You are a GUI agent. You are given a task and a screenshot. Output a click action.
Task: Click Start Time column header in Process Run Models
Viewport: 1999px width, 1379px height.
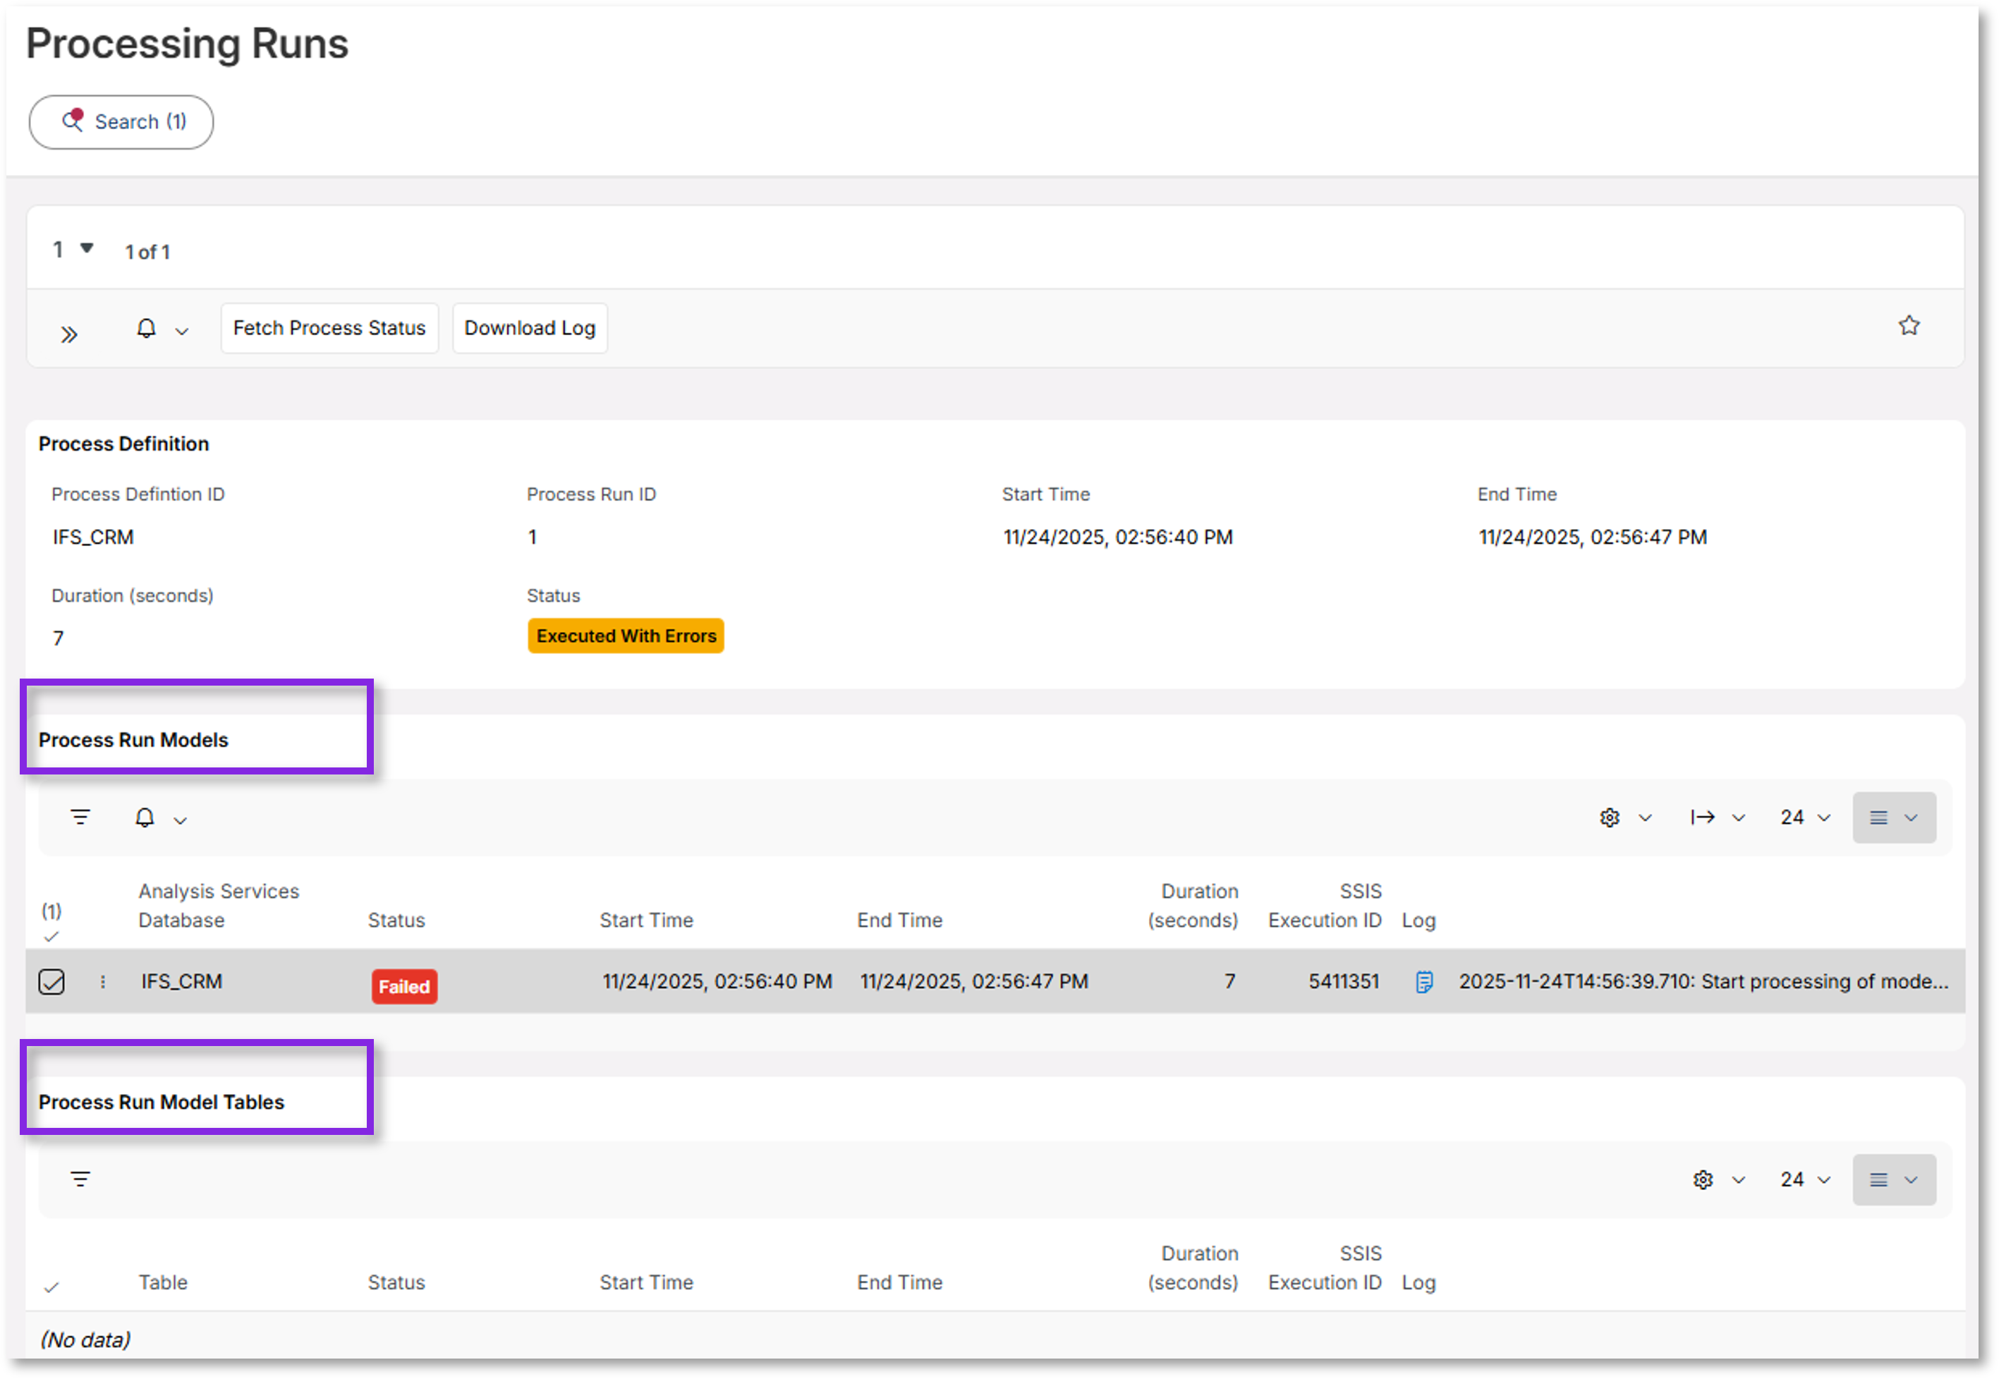tap(646, 921)
